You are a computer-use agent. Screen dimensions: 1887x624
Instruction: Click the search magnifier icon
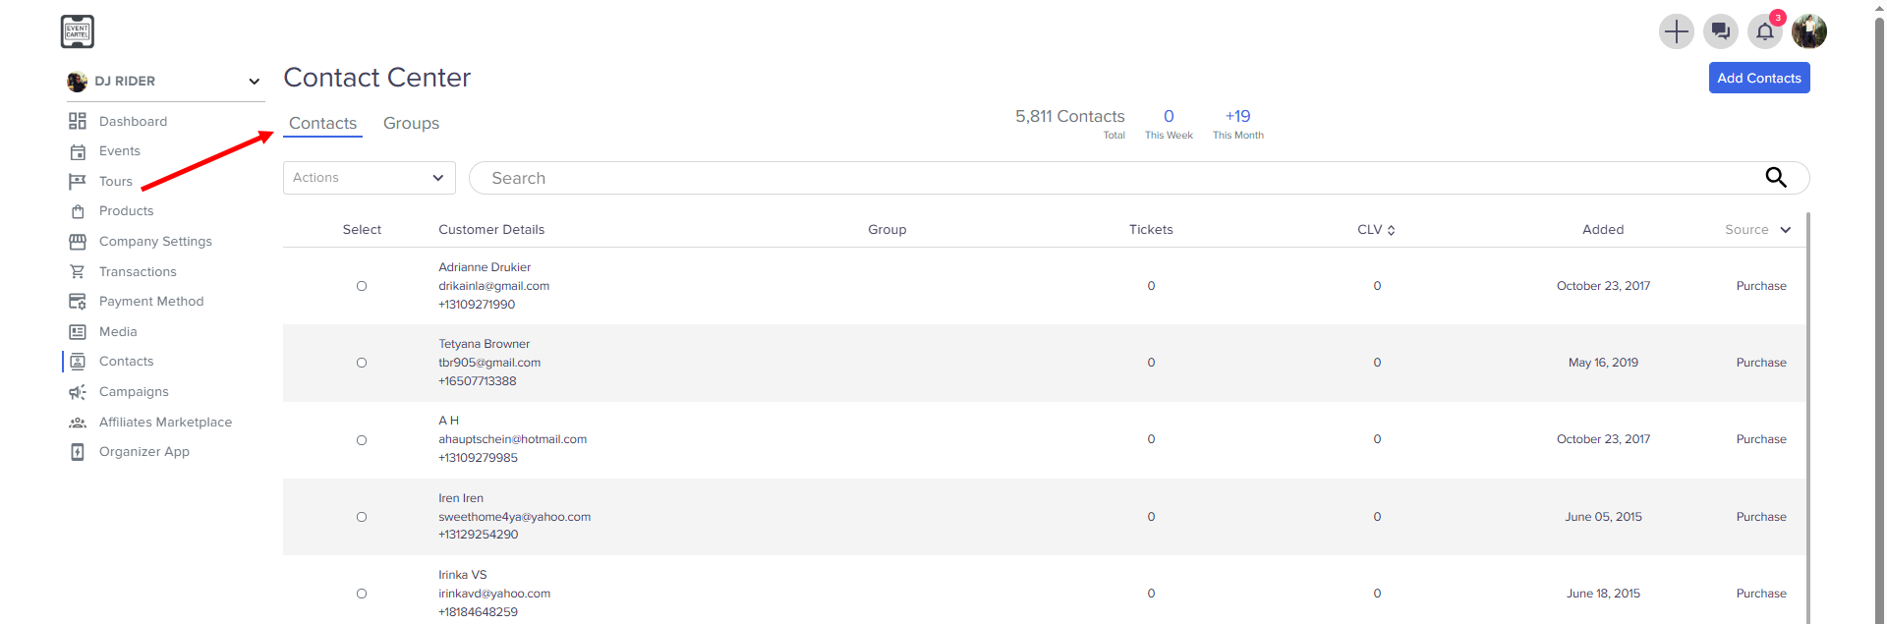[x=1776, y=178]
